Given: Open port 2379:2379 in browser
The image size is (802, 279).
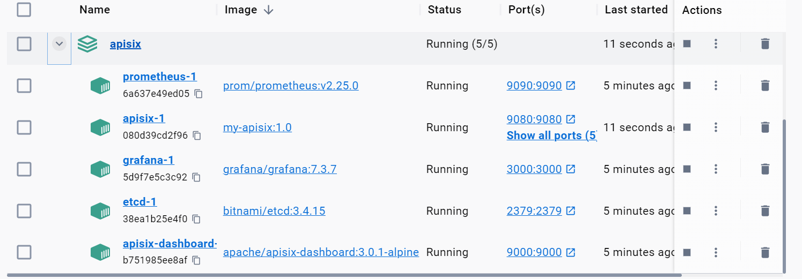Looking at the screenshot, I should click(541, 211).
